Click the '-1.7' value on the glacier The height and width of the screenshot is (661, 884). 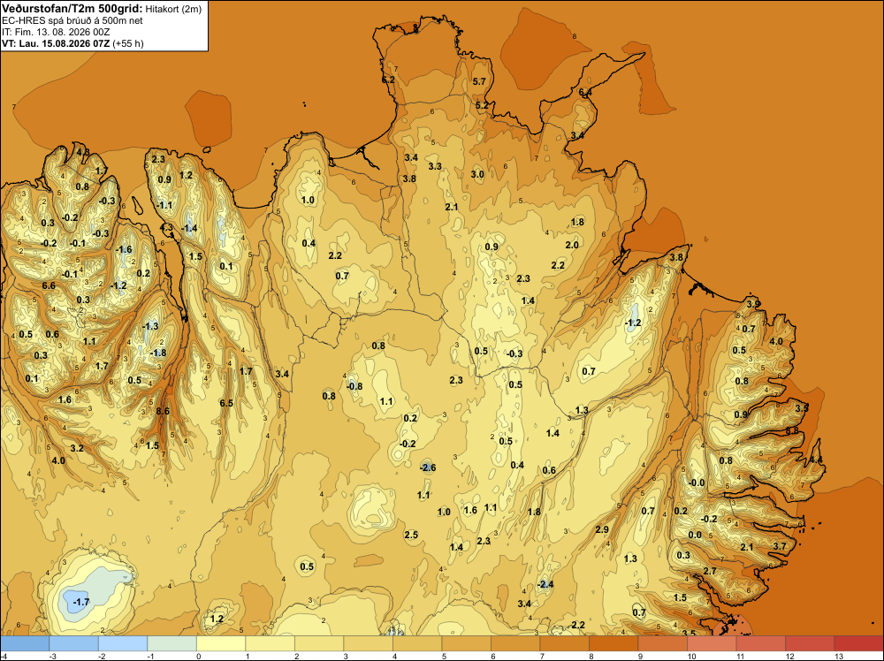point(81,602)
